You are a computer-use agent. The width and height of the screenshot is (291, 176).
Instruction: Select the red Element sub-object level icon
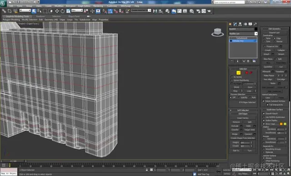pyautogui.click(x=251, y=73)
